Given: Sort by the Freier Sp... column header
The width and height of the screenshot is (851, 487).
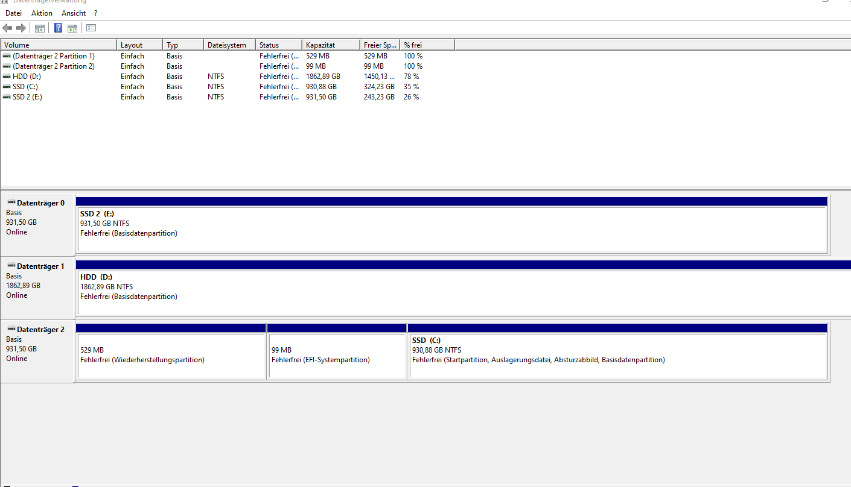Looking at the screenshot, I should pos(380,45).
